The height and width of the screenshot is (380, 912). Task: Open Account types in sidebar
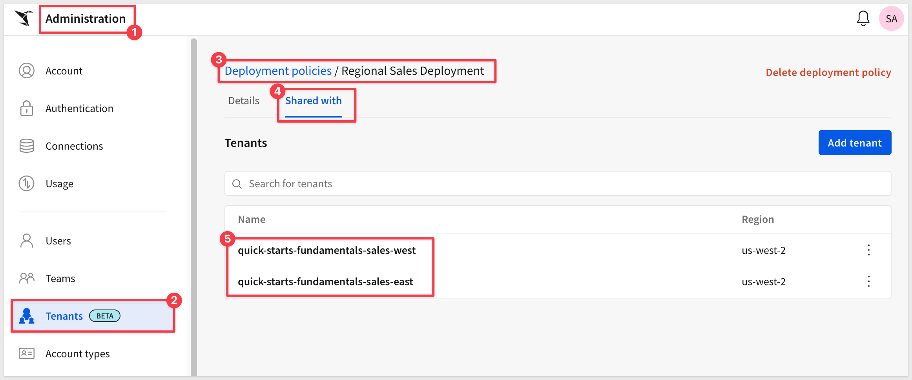[x=77, y=354]
